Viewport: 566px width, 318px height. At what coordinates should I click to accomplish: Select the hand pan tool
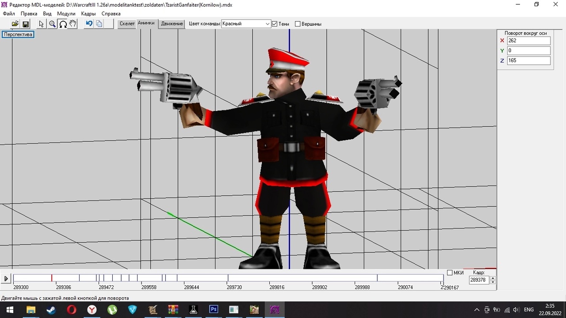click(73, 24)
